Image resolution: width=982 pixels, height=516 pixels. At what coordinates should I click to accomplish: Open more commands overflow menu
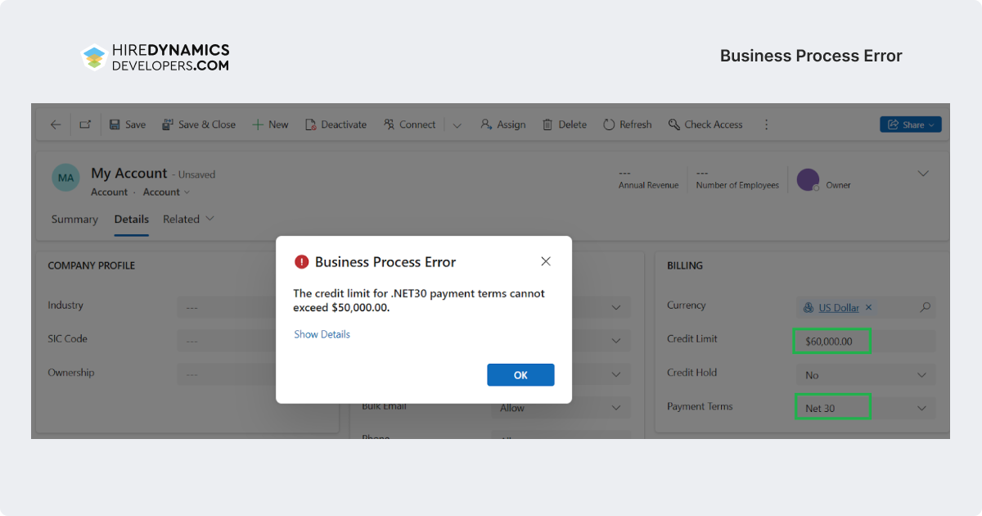[x=767, y=124]
